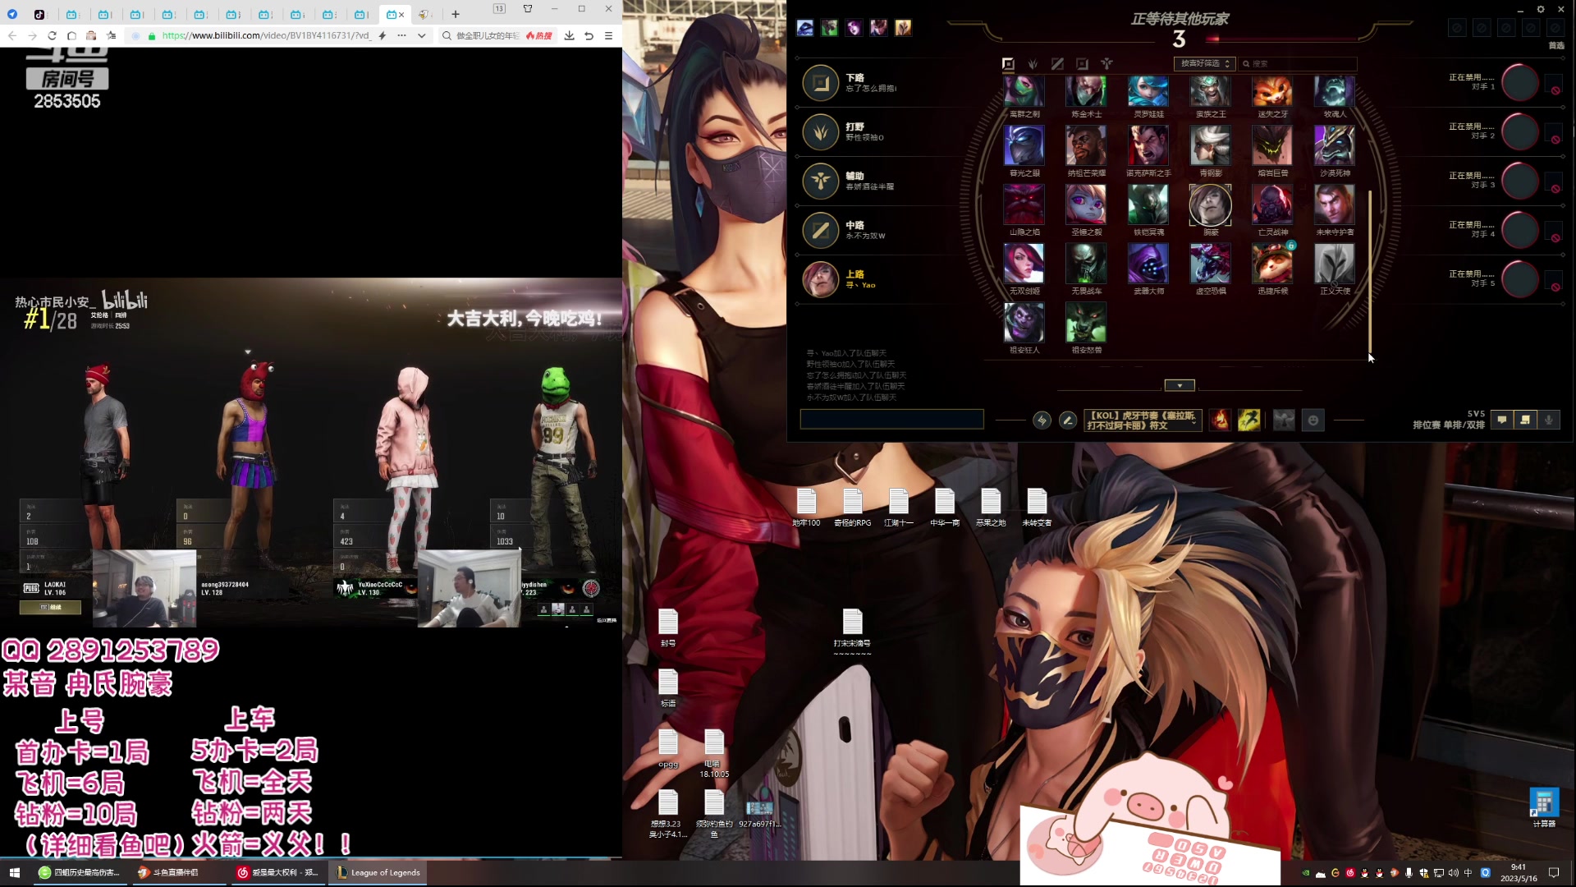Expand the address bar dropdown chevron
1576x887 pixels.
422,35
